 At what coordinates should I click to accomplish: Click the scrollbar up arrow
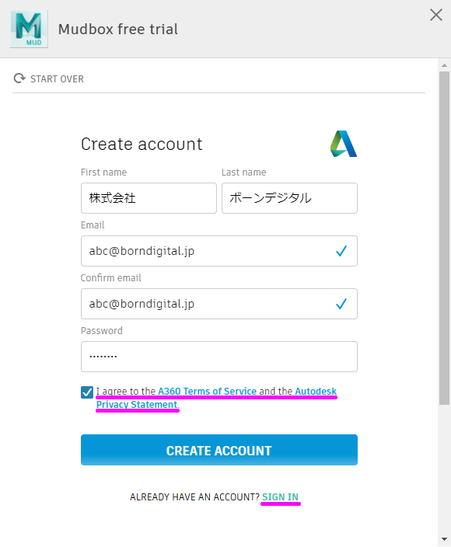coord(444,65)
